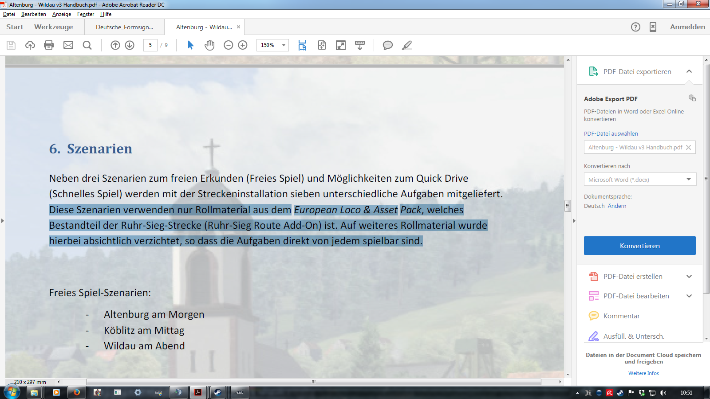This screenshot has height=399, width=710.
Task: Open the Find text magnifier
Action: pyautogui.click(x=87, y=45)
